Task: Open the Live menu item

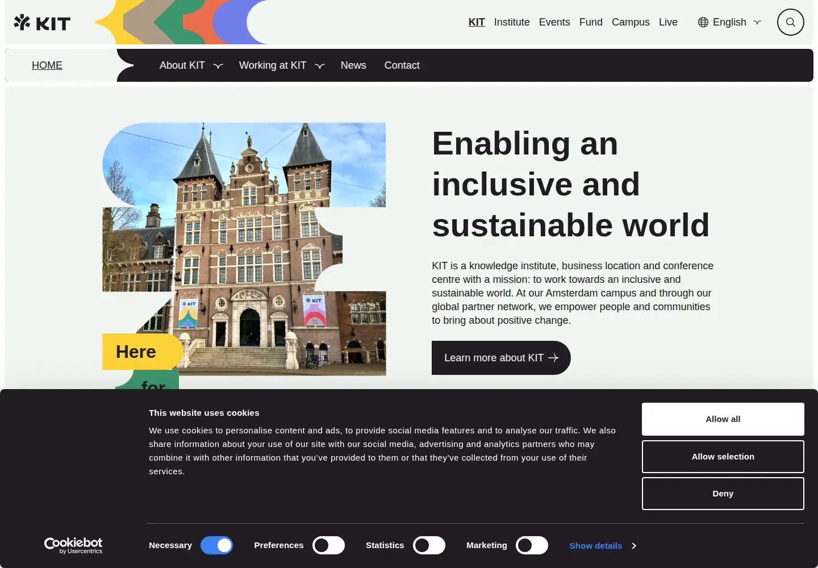Action: pos(668,22)
